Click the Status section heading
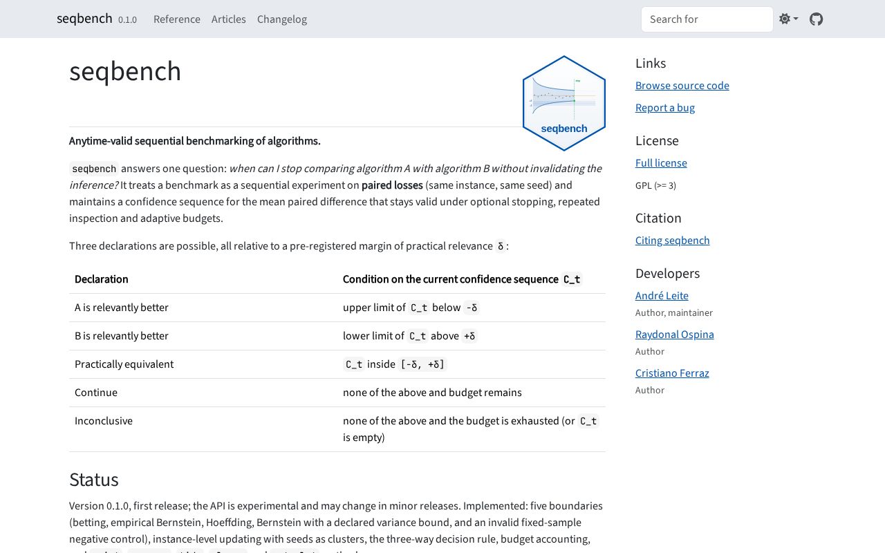885x553 pixels. [x=94, y=480]
